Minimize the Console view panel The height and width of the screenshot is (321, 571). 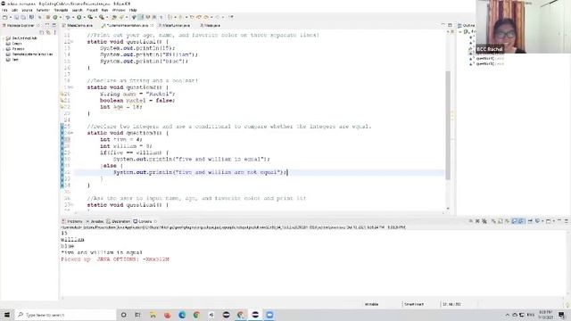[559, 221]
